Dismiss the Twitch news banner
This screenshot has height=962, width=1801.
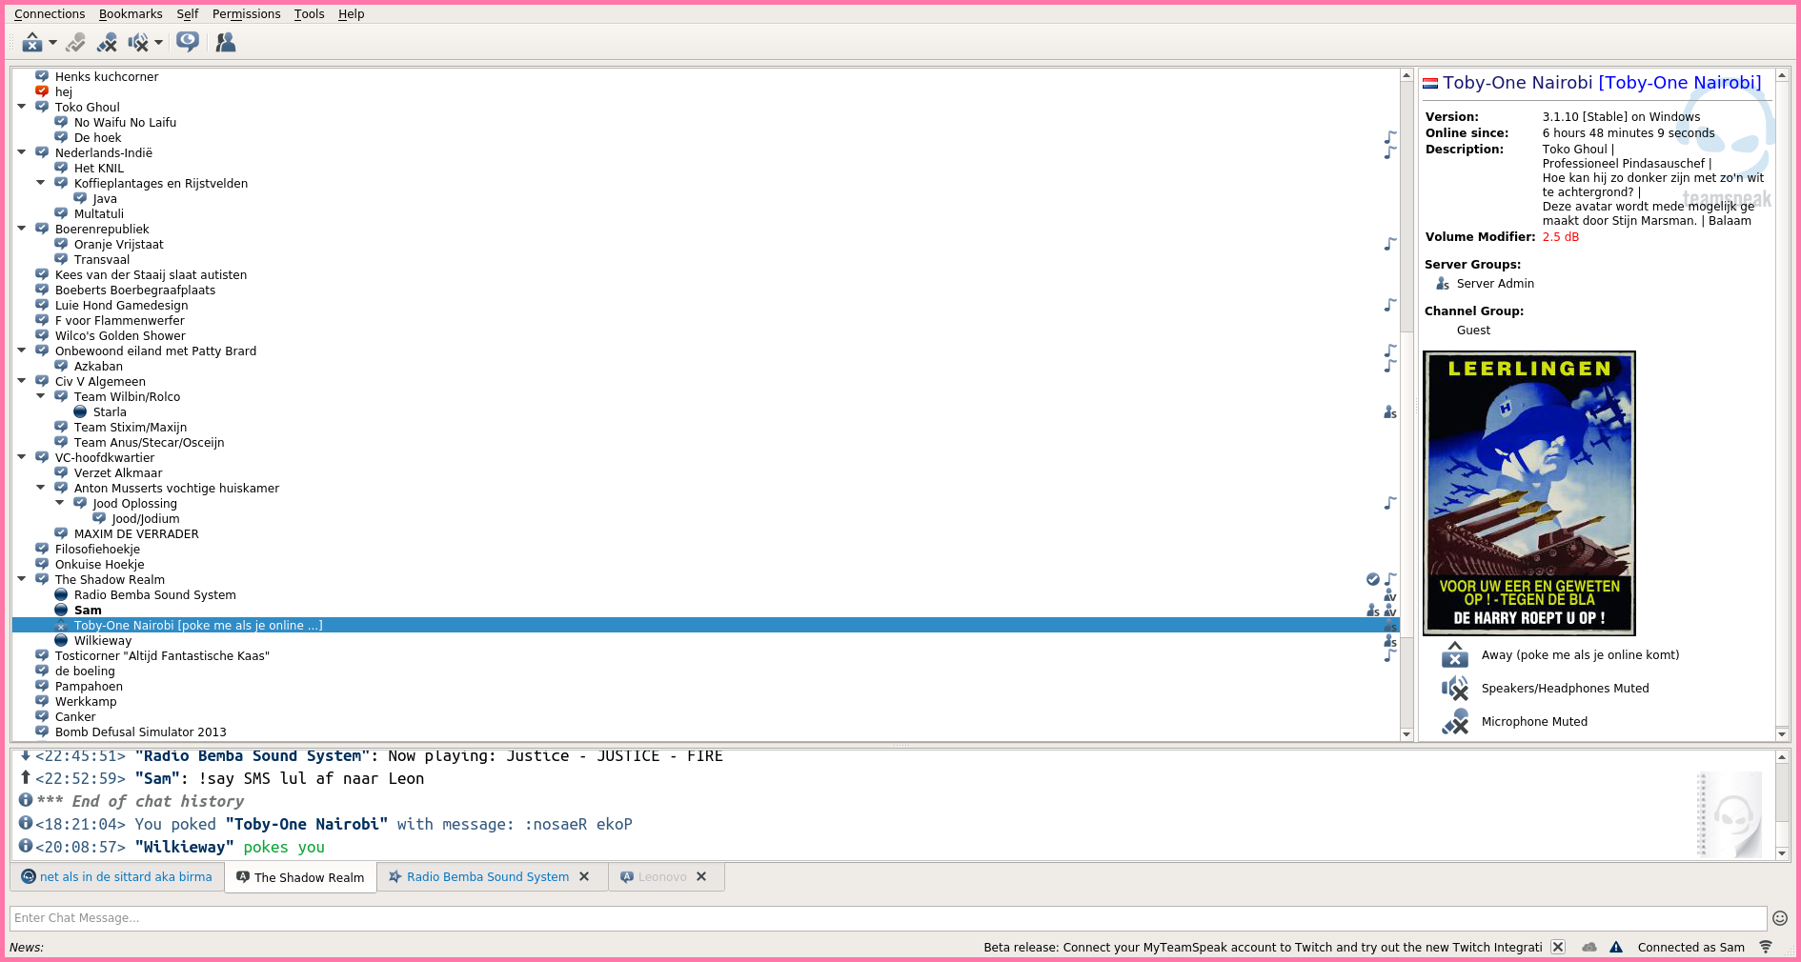pyautogui.click(x=1558, y=947)
